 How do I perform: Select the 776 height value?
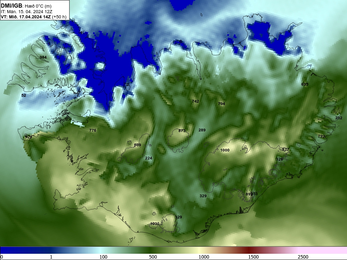pos(93,130)
